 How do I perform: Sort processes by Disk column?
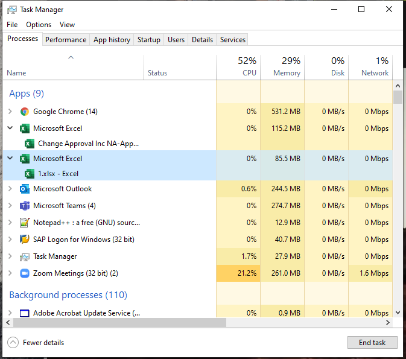(x=326, y=67)
